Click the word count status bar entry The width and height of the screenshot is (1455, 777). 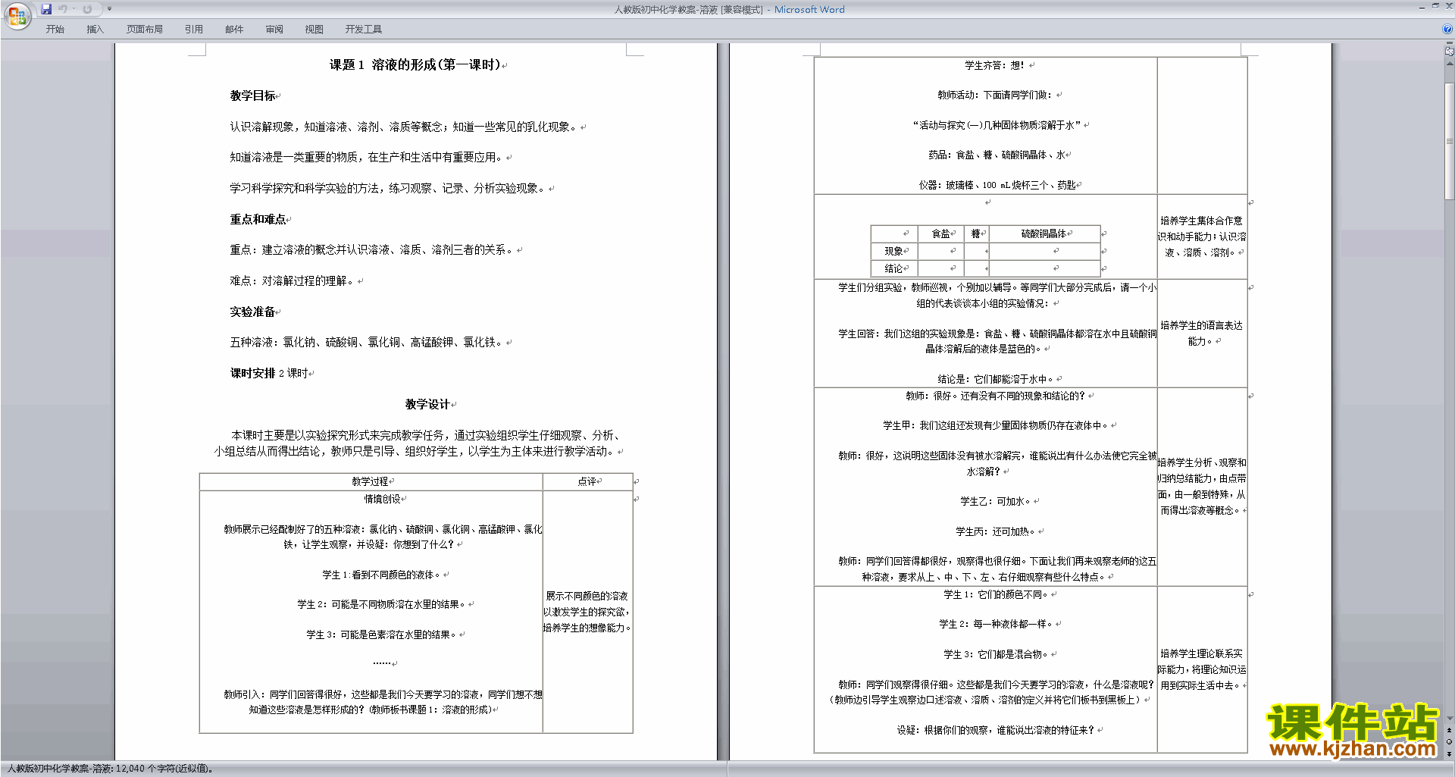click(x=110, y=769)
